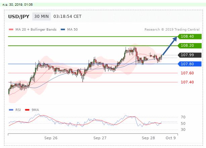Screen dimensions: 206x148
Task: Click the 107.99 current price tag
Action: [x=190, y=55]
